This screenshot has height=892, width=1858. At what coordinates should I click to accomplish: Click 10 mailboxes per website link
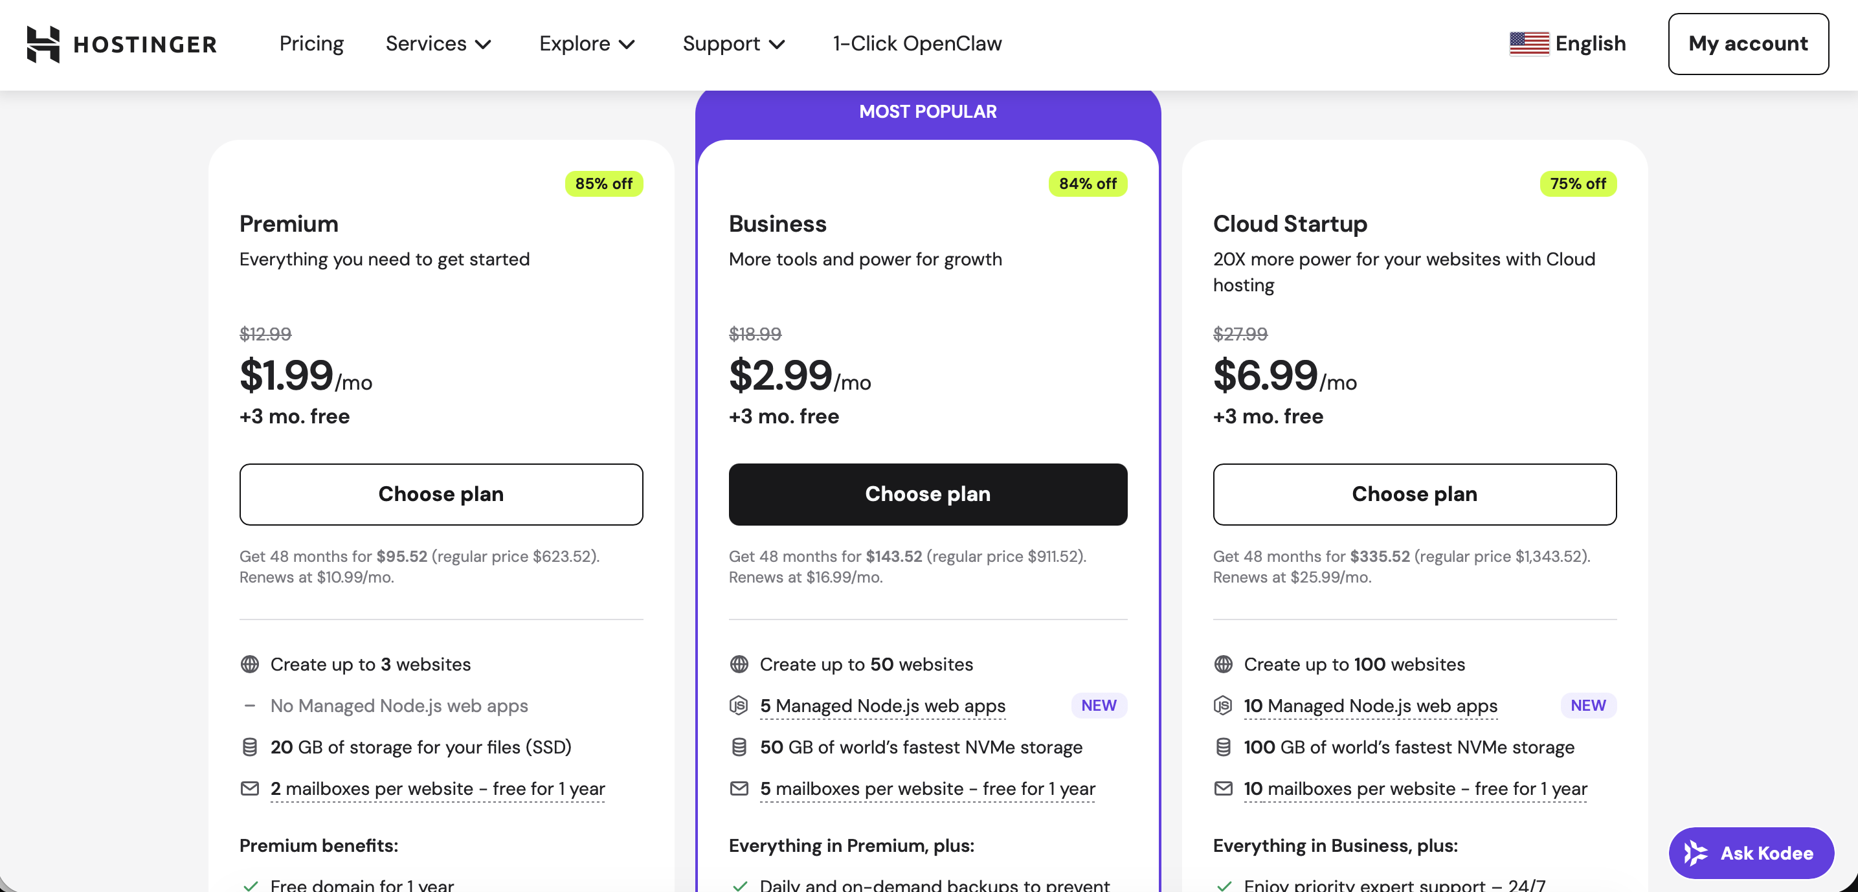(1415, 789)
